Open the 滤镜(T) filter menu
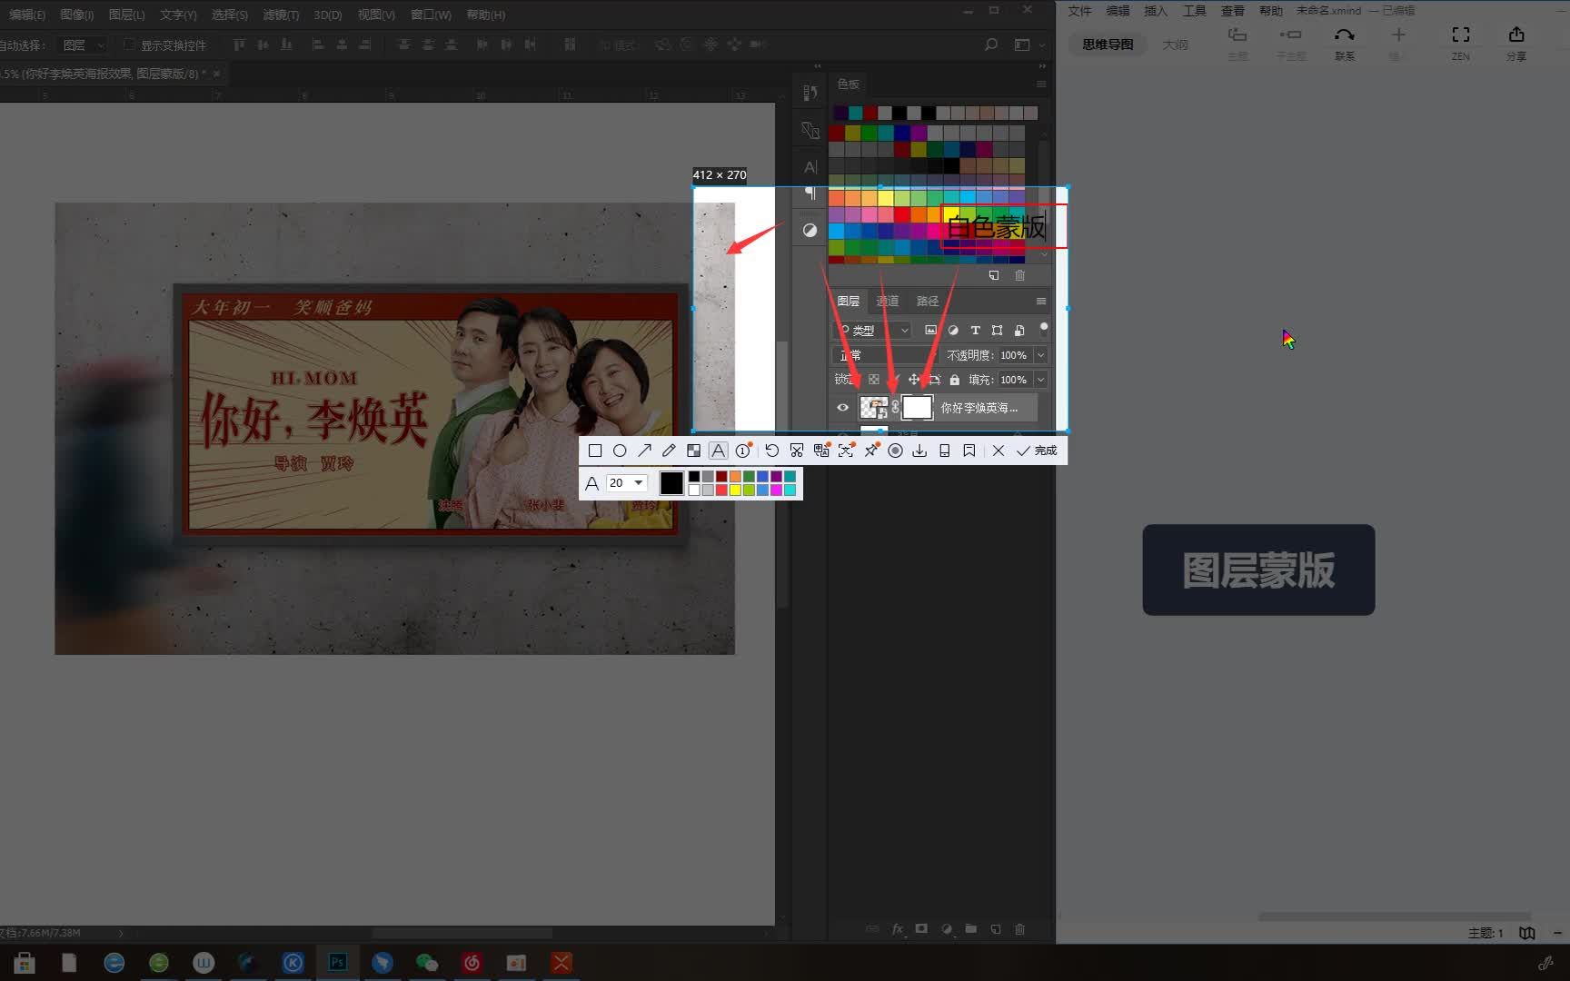This screenshot has height=981, width=1570. 281,15
